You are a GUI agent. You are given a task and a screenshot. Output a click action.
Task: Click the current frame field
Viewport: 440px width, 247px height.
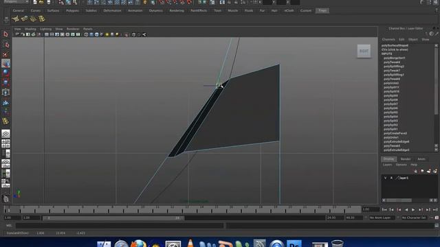371,209
